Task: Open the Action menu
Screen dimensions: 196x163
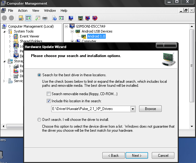Action: 23,11
